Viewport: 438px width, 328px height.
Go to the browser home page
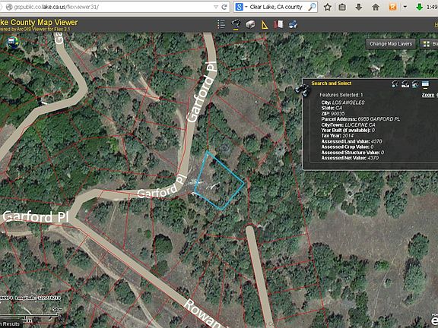click(x=376, y=7)
